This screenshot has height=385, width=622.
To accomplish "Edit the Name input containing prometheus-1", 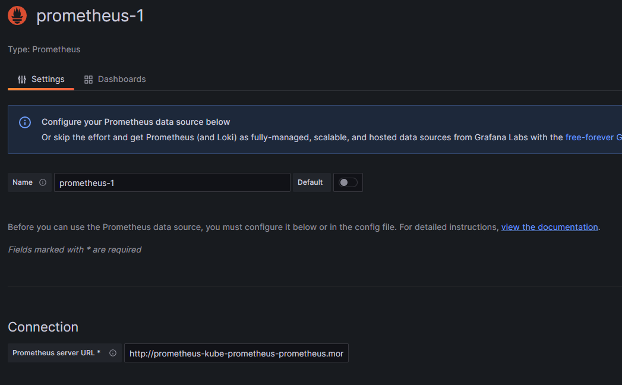I will pos(172,182).
